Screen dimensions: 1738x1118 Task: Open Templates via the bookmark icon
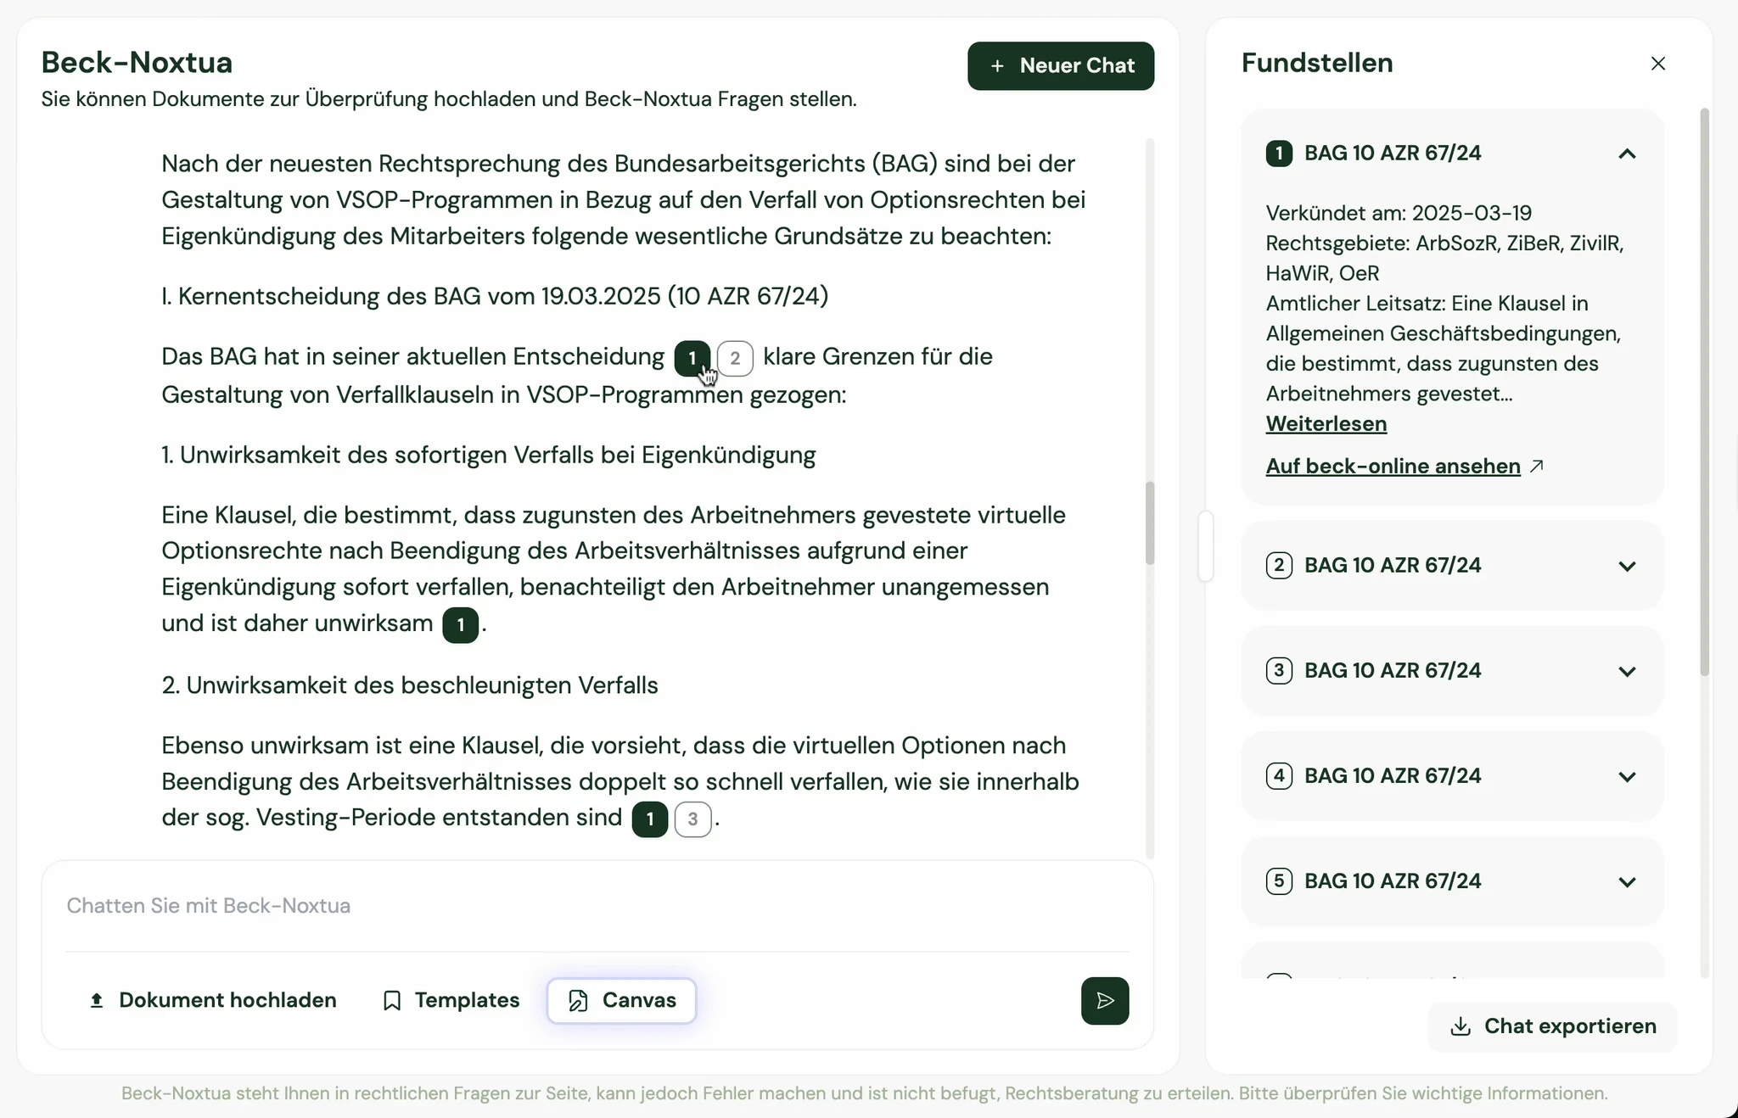pyautogui.click(x=392, y=1001)
